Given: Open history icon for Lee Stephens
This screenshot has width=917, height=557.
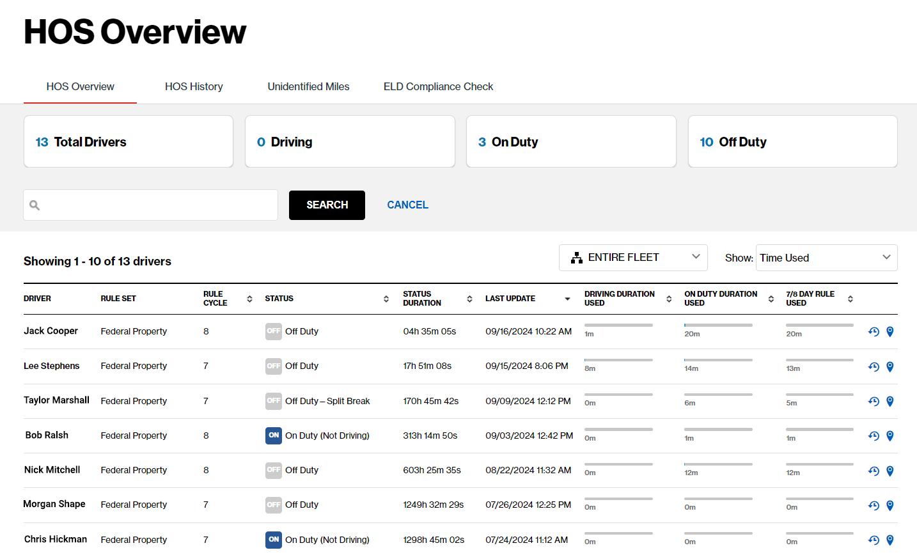Looking at the screenshot, I should point(874,366).
